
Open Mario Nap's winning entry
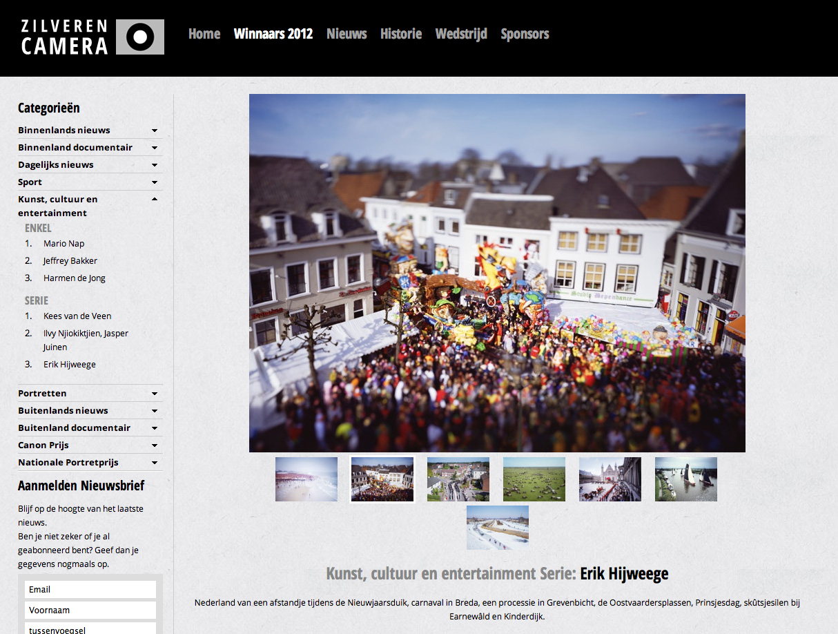point(64,244)
